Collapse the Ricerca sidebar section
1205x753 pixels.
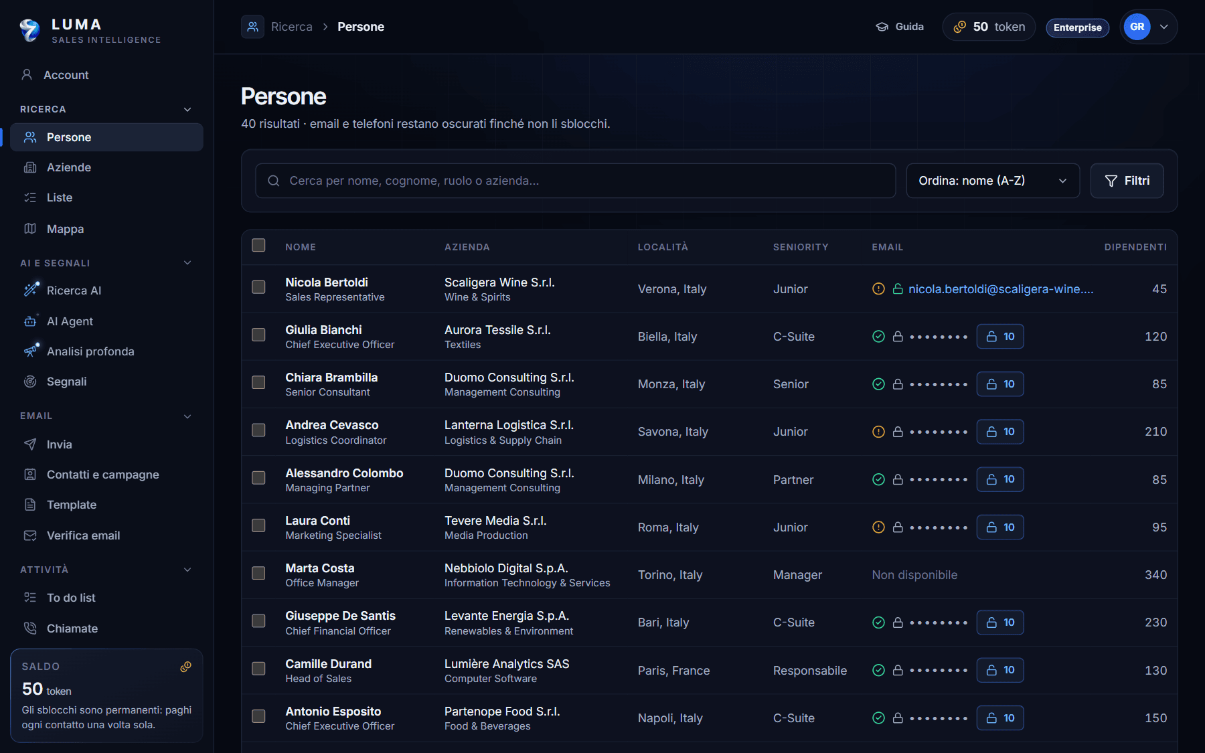point(187,109)
